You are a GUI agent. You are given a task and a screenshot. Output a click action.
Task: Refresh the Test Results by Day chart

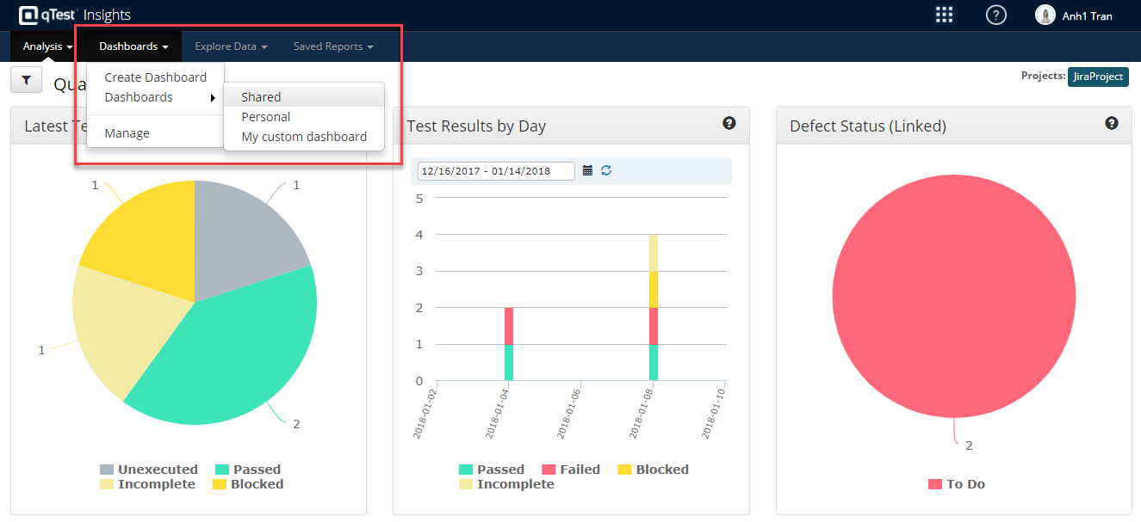606,171
